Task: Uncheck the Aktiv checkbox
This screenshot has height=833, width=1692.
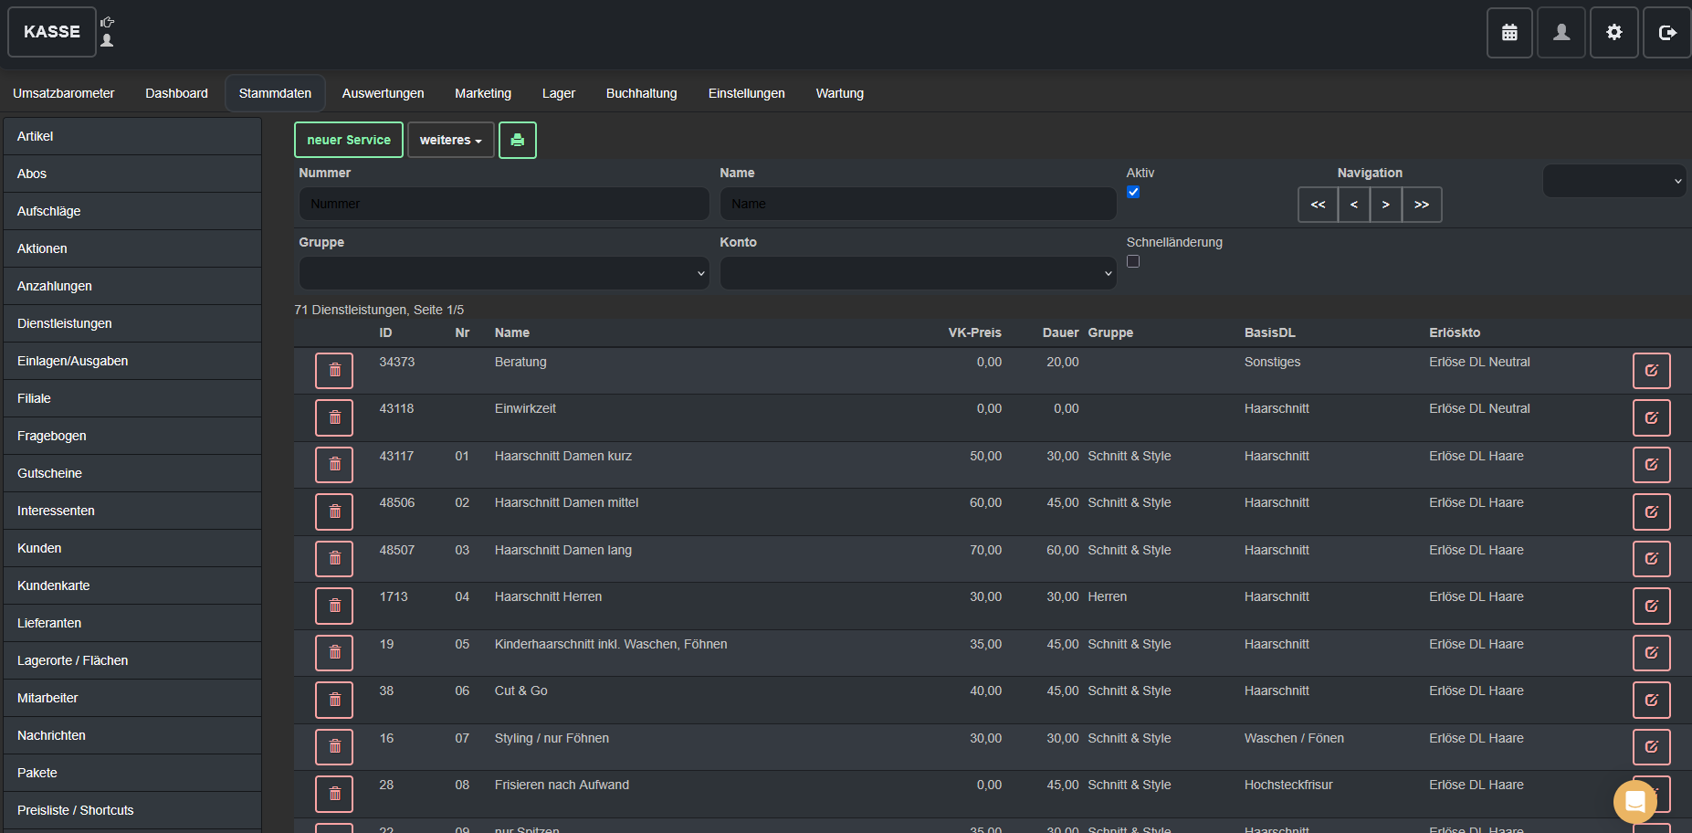Action: point(1133,193)
